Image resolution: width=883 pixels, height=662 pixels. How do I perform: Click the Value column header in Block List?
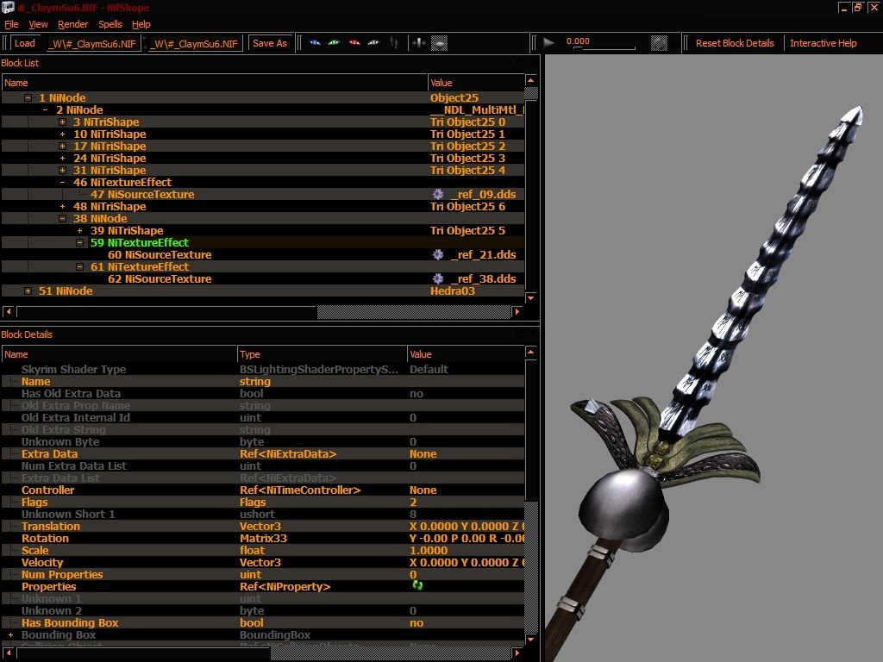click(476, 83)
